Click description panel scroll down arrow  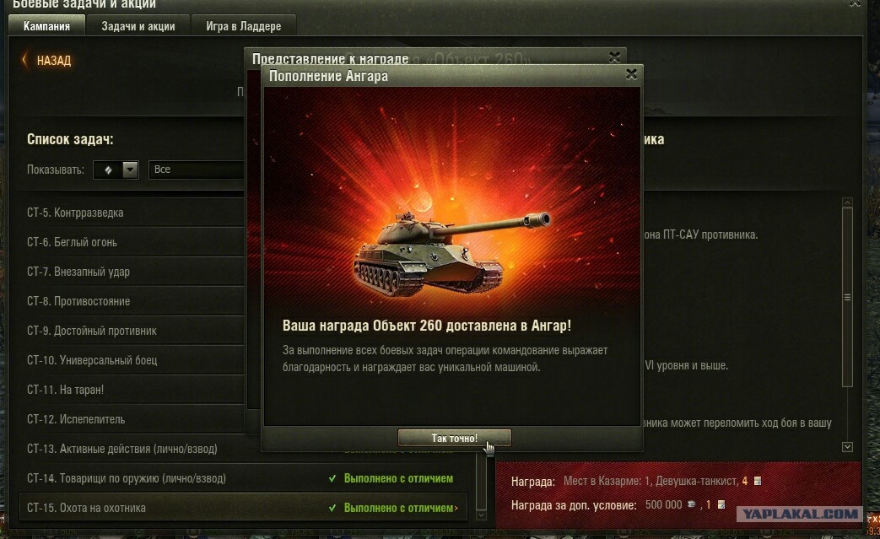847,447
